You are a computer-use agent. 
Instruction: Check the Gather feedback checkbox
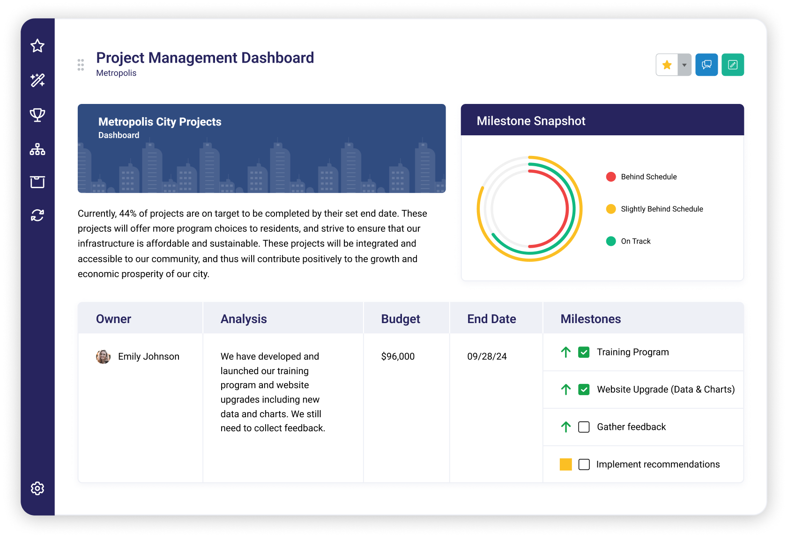pos(584,427)
